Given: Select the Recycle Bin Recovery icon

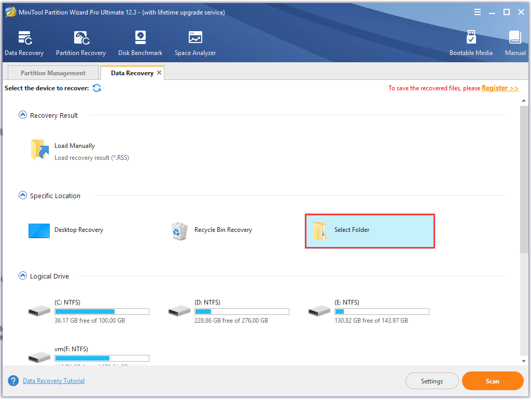Looking at the screenshot, I should point(179,231).
